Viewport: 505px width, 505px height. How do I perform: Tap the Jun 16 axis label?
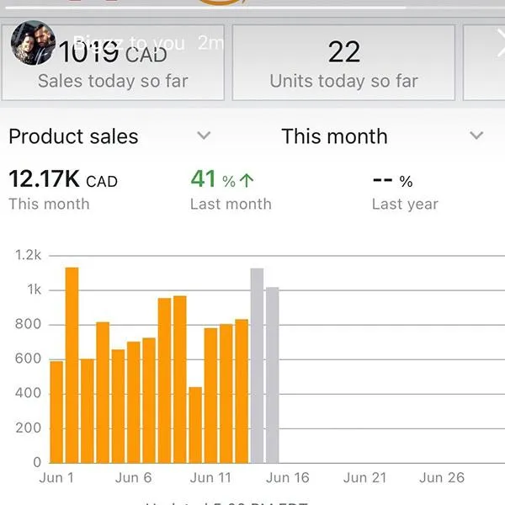pos(288,477)
